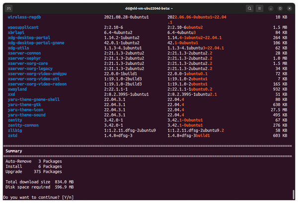Click old version 1:1.2.11.dfsg-2ubuntu9 of zlib1g
The height and width of the screenshot is (203, 298).
(130, 130)
